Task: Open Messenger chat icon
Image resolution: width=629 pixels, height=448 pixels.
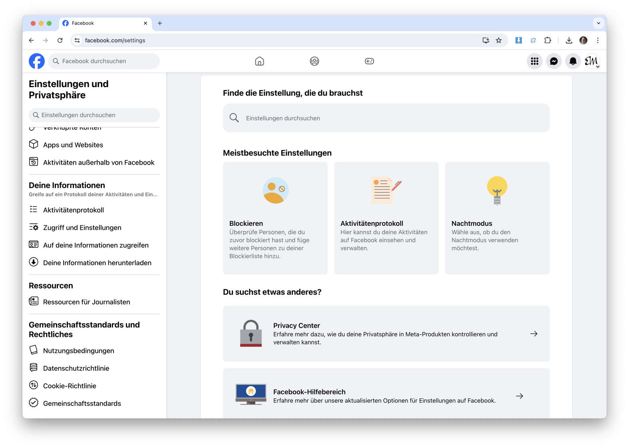Action: [x=553, y=61]
